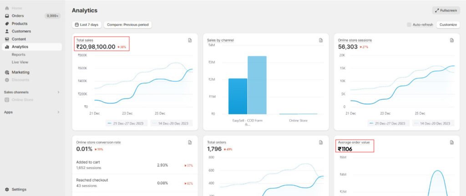Image resolution: width=466 pixels, height=196 pixels.
Task: Toggle 14 Dec–20 Dec 2023 legend in Total sales
Action: pos(172,123)
